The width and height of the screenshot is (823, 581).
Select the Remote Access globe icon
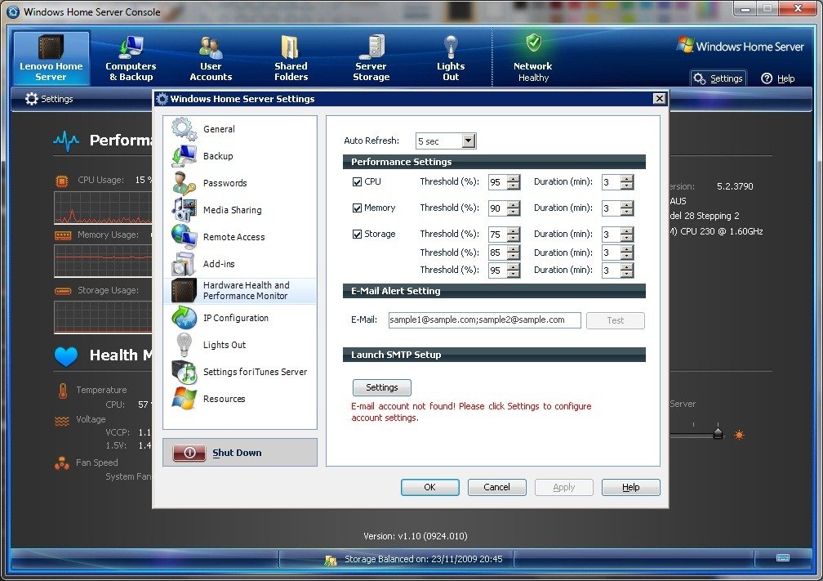click(184, 236)
